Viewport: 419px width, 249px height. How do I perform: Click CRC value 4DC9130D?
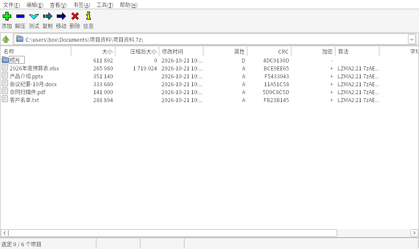click(x=276, y=61)
